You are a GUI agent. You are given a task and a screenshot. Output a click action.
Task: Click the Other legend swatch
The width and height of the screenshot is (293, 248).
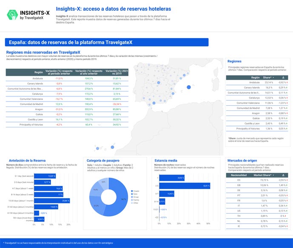(x=132, y=203)
